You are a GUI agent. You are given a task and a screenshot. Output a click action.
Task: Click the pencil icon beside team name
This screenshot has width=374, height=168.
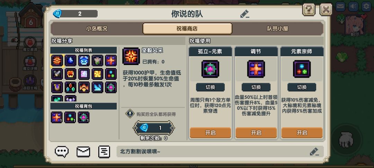coord(245,14)
